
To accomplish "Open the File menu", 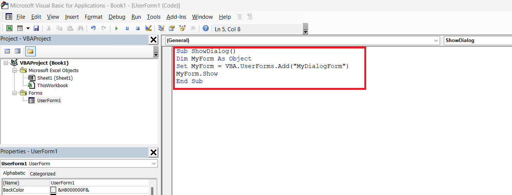I will pos(21,17).
